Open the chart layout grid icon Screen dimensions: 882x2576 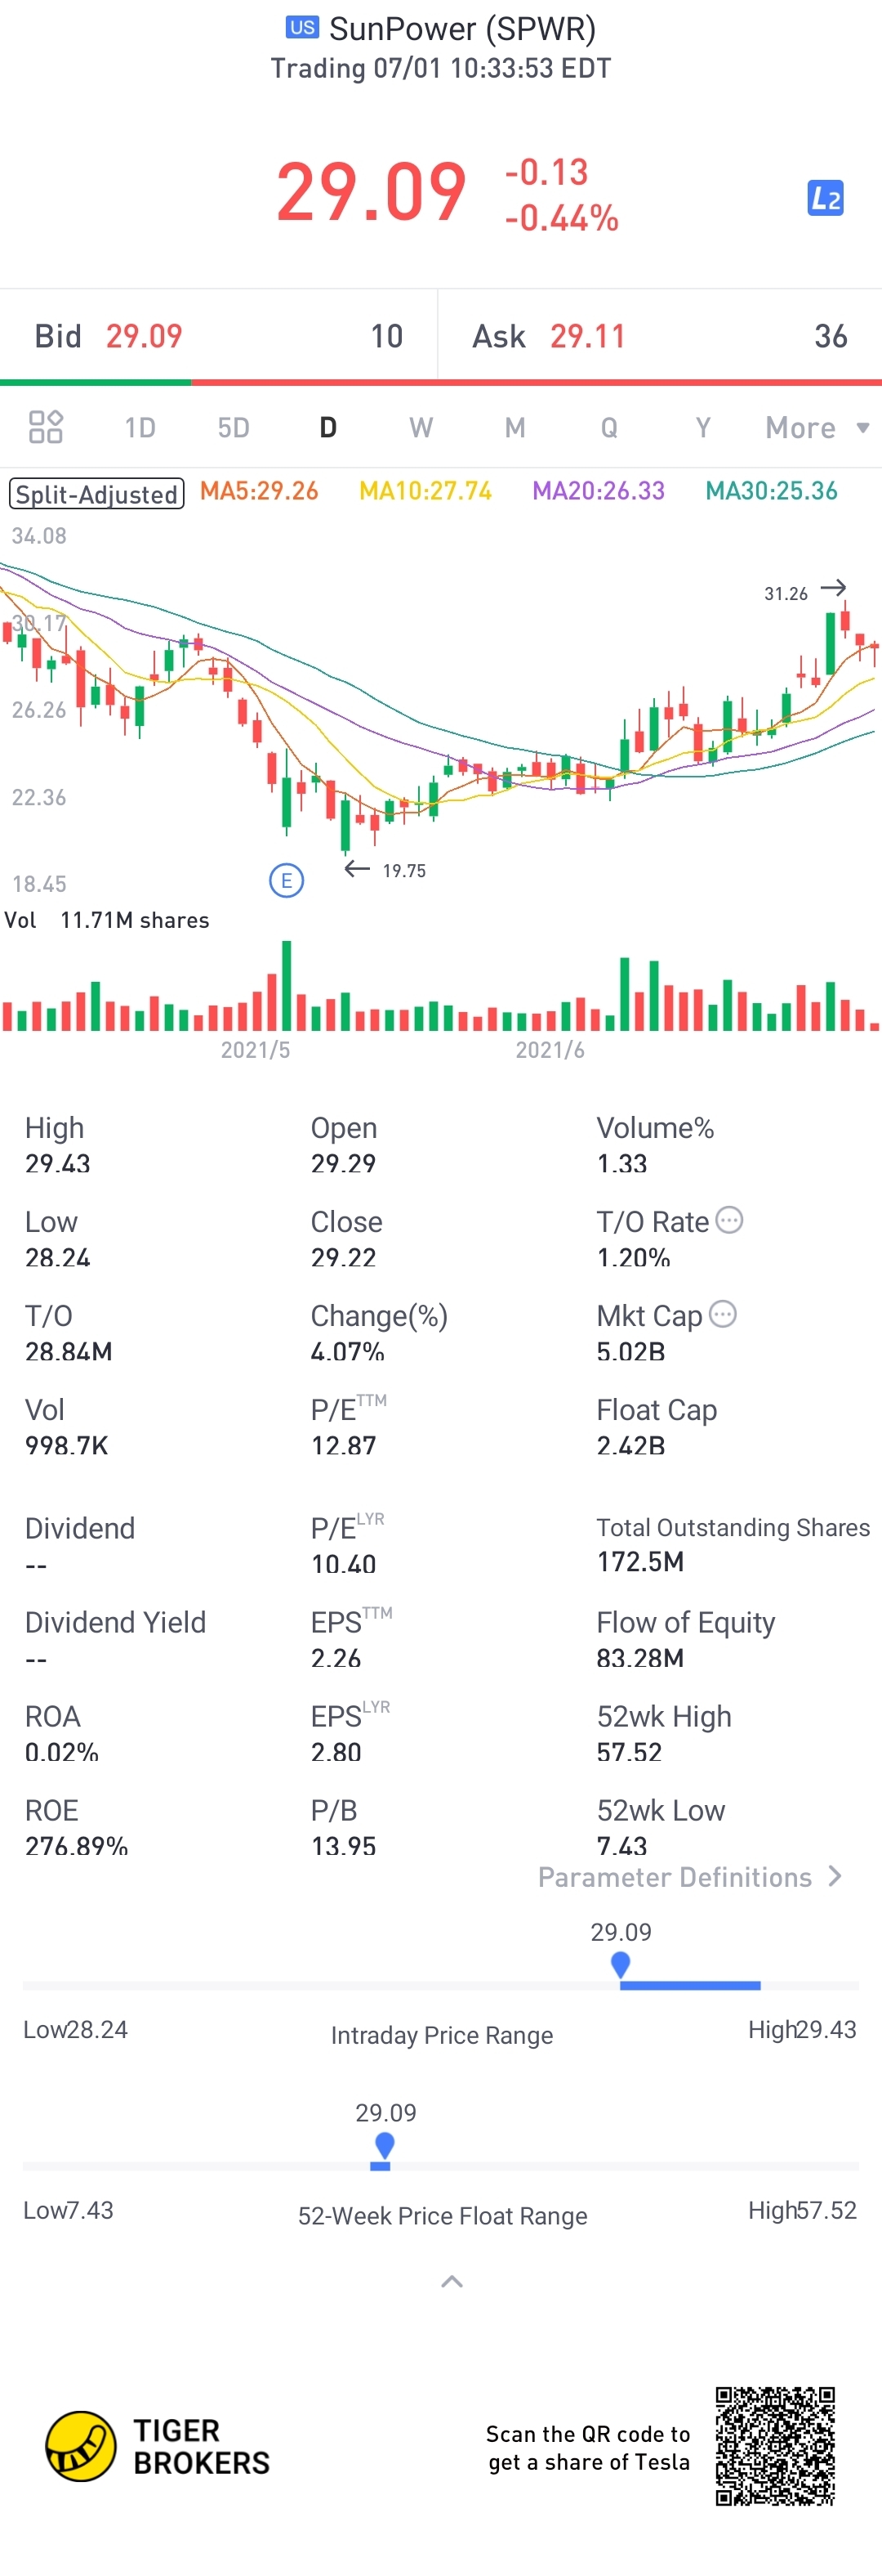(46, 427)
